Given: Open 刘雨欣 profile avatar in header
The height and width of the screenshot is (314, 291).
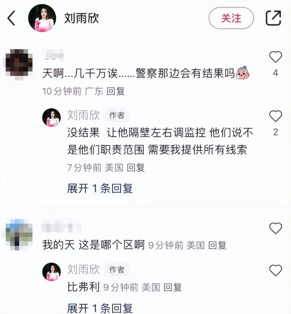Looking at the screenshot, I should pyautogui.click(x=42, y=18).
